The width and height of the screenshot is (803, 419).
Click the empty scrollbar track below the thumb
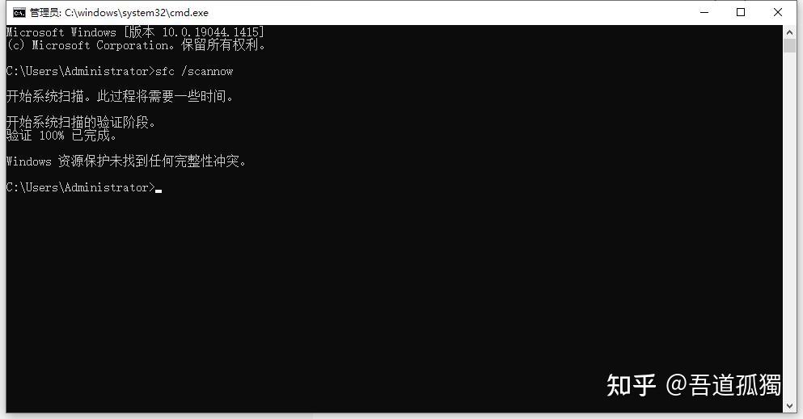[x=789, y=224]
